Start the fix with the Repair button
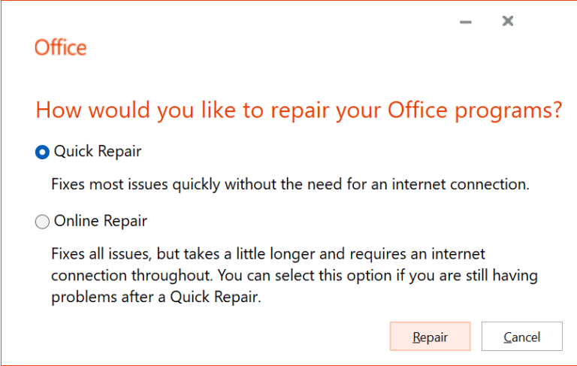 430,336
